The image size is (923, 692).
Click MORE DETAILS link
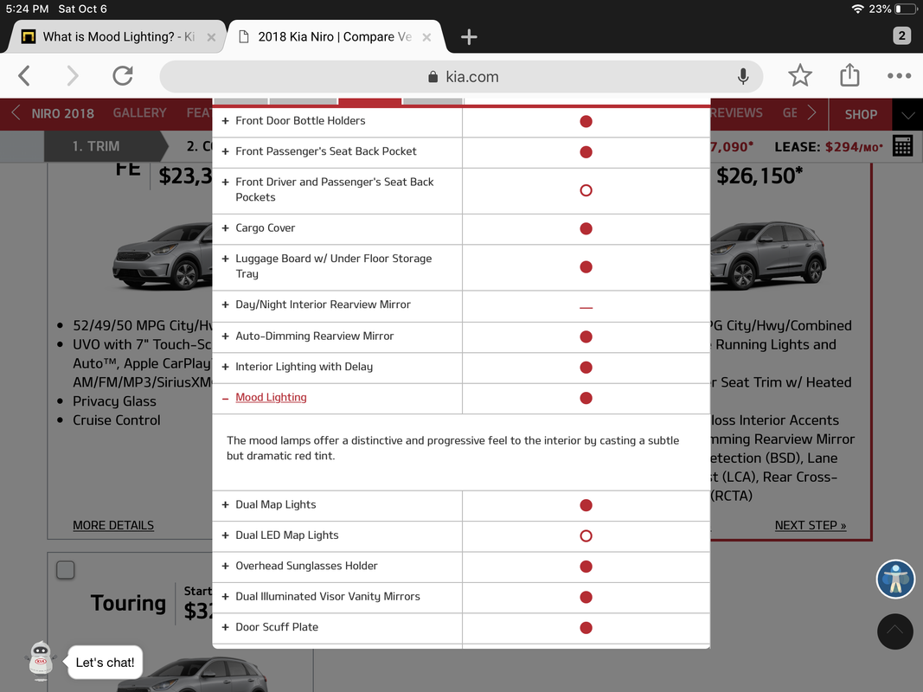click(x=113, y=525)
